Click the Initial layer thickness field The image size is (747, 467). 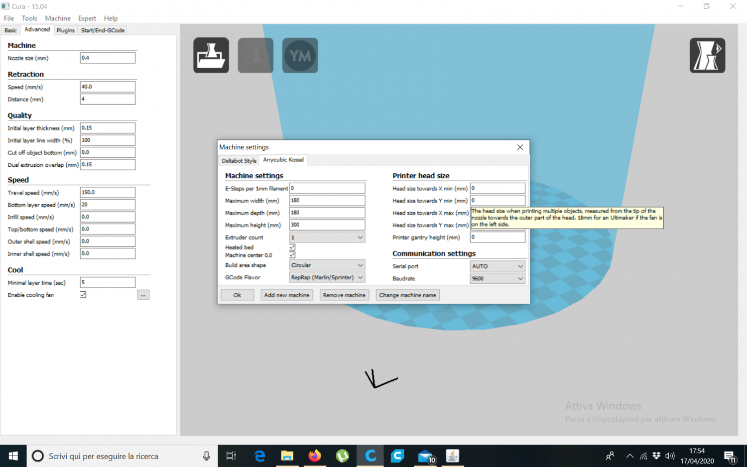(108, 128)
